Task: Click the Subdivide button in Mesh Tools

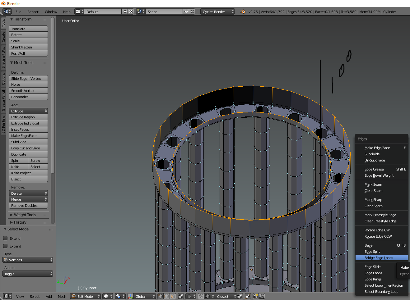Action: tap(28, 142)
